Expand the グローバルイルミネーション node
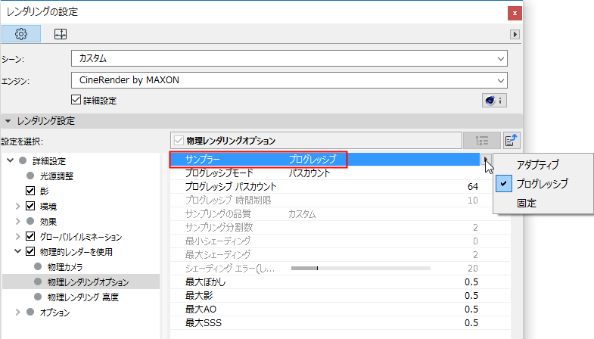 (x=17, y=236)
